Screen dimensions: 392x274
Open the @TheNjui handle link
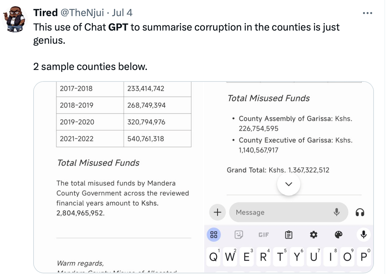[x=82, y=12]
